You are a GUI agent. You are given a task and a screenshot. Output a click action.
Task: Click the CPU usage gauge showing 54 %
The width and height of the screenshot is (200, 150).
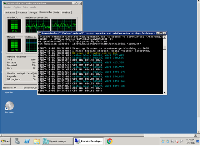tap(14, 26)
